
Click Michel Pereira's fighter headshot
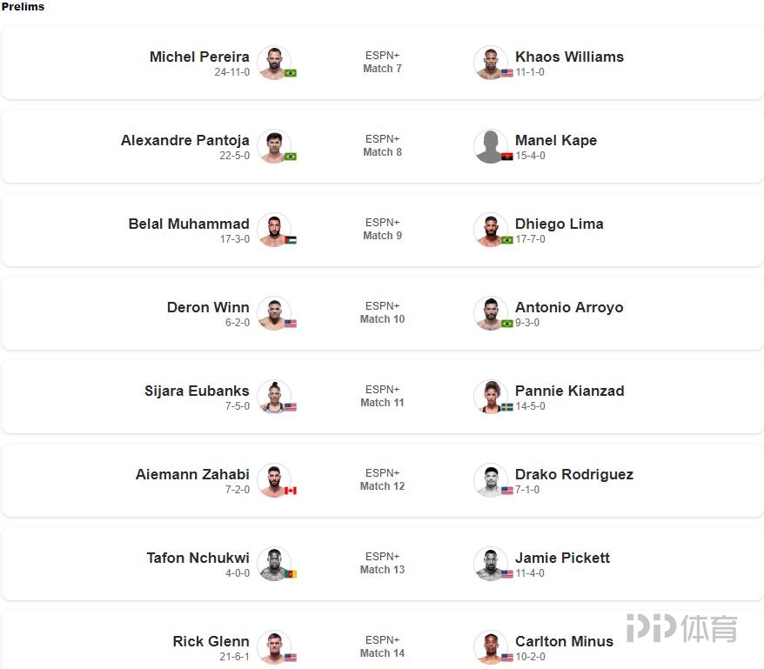[274, 63]
